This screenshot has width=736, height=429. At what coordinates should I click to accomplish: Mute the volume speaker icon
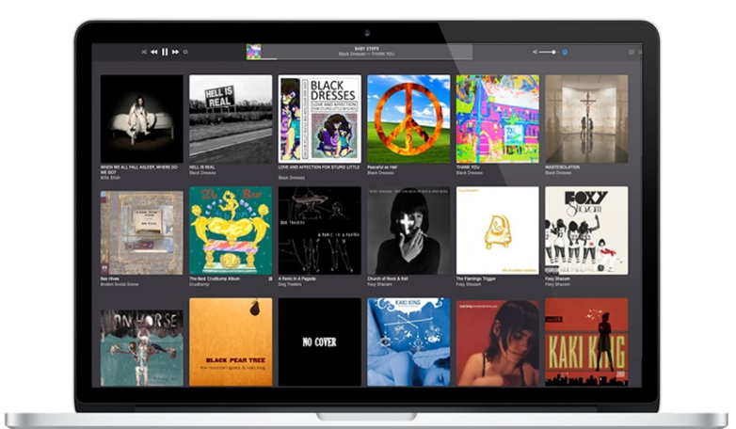coord(535,52)
